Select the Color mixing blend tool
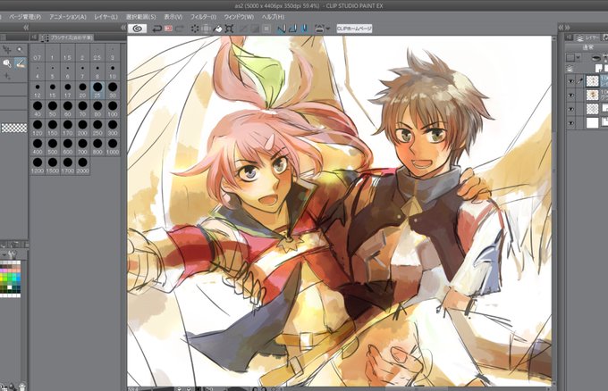Screen dimensions: 608x391 21,63
